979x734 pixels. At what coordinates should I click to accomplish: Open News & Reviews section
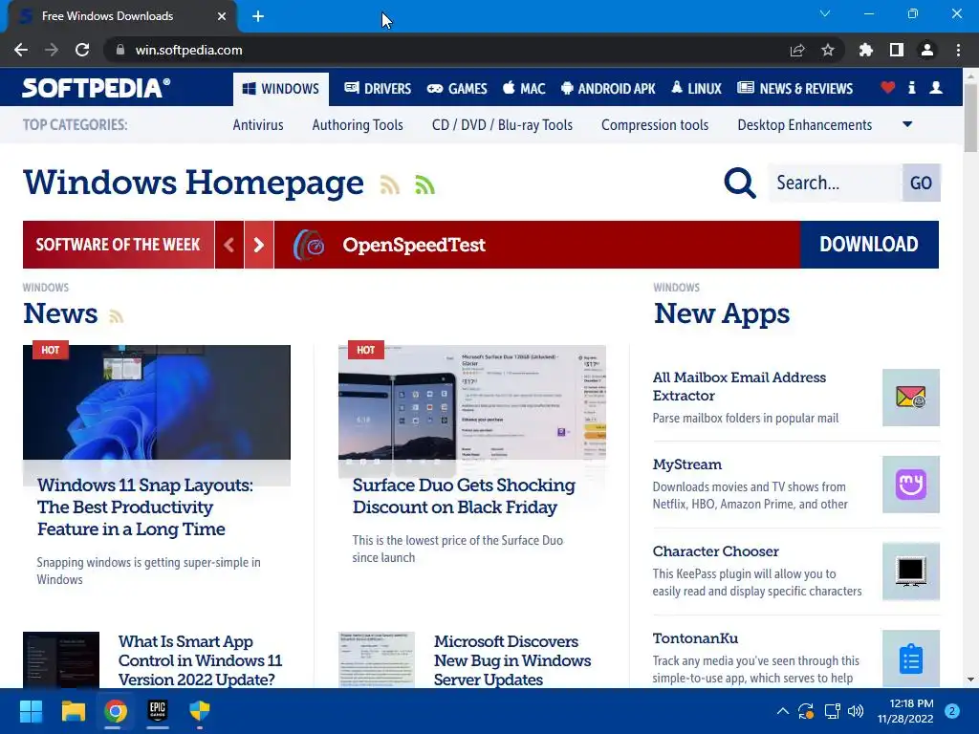[794, 89]
